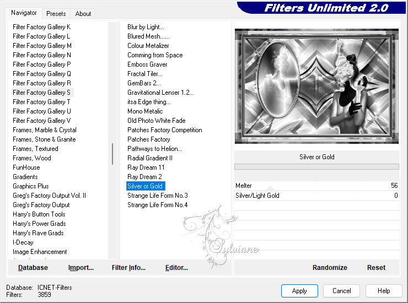Select the Image Enhancement category

coord(40,252)
